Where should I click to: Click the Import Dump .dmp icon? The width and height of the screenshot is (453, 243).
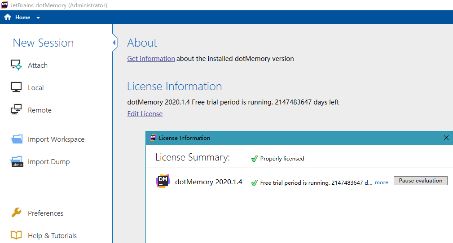point(17,161)
